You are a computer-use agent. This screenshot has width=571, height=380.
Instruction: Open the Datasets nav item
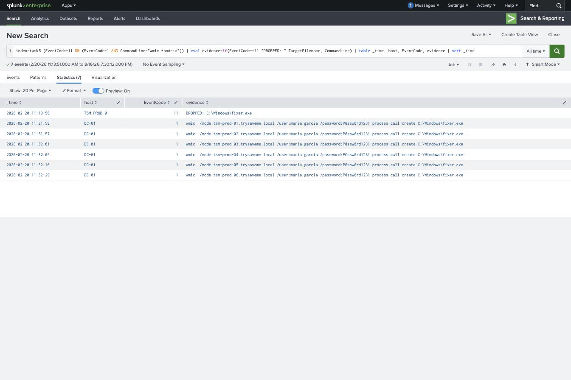point(68,19)
